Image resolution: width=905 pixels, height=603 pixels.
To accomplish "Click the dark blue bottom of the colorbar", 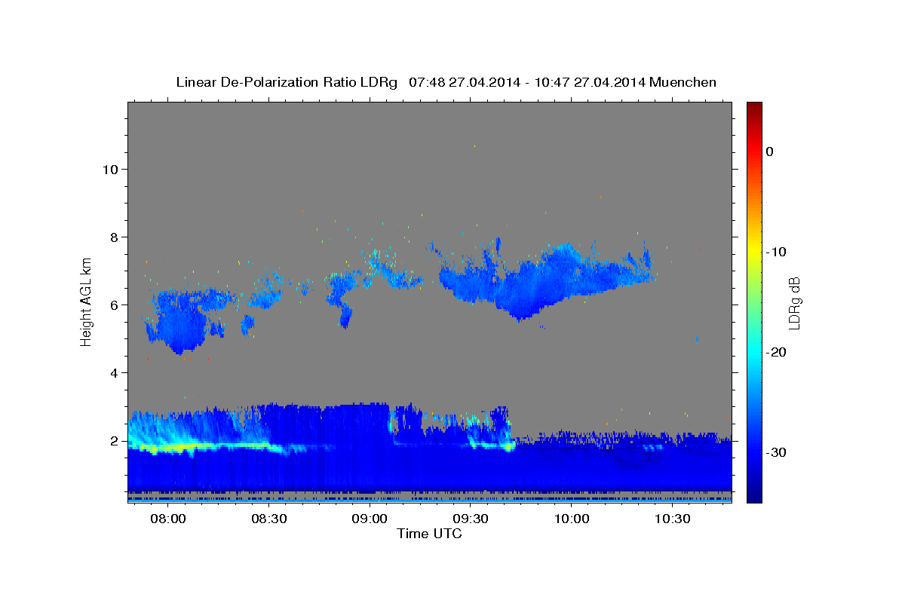I will tap(754, 496).
